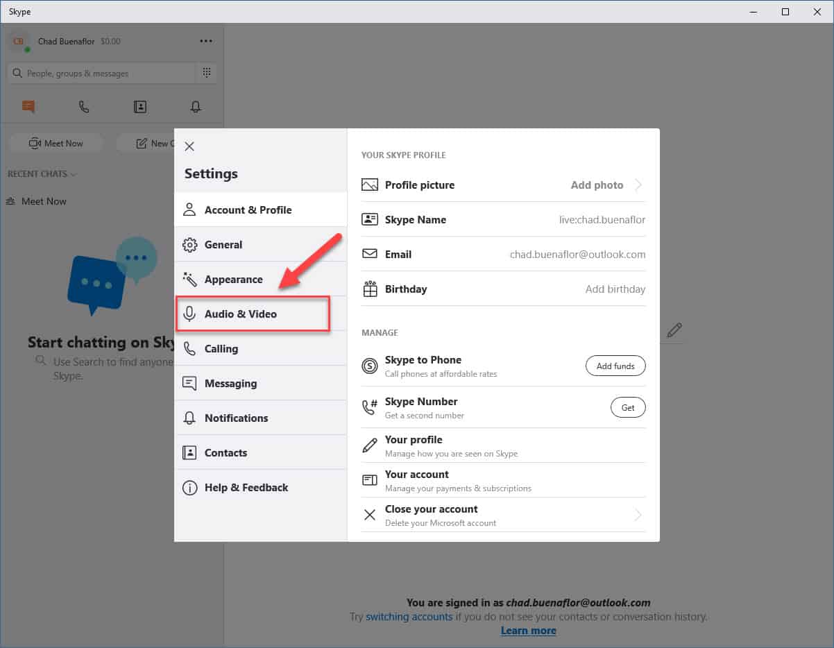Viewport: 834px width, 648px height.
Task: Click the Skype Number label
Action: pyautogui.click(x=421, y=401)
